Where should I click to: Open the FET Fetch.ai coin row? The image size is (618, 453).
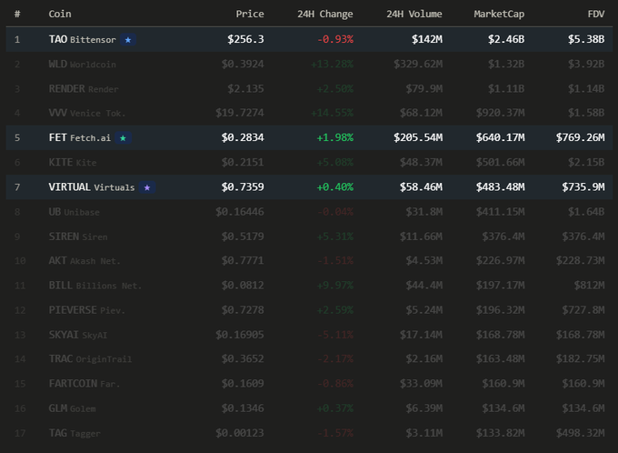click(309, 137)
